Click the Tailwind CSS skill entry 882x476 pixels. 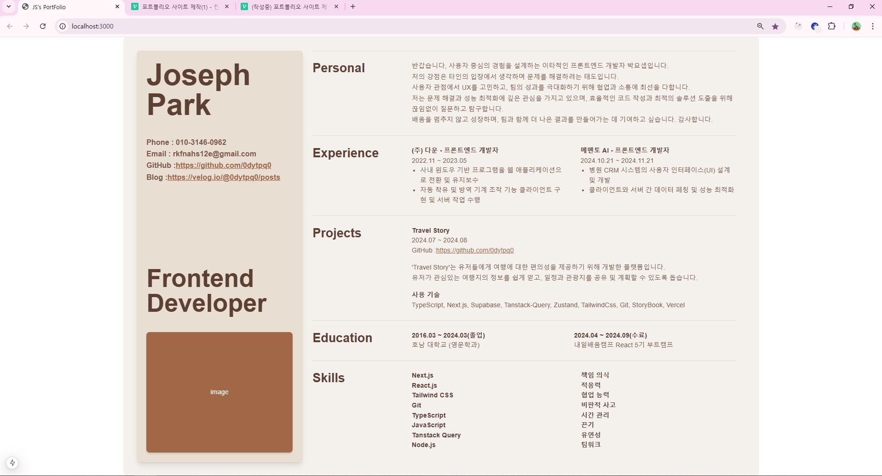(x=432, y=395)
